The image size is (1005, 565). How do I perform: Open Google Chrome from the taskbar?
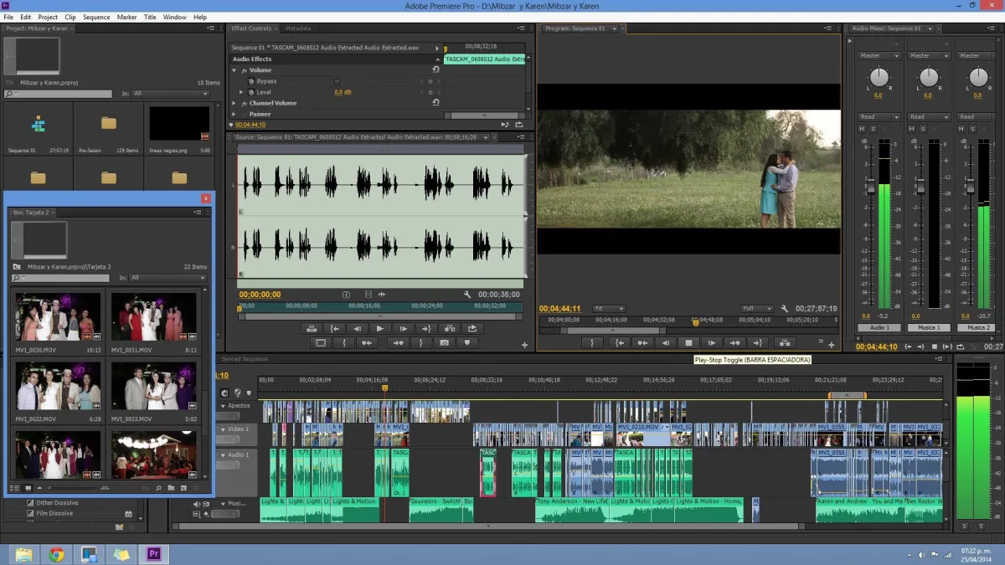(56, 553)
